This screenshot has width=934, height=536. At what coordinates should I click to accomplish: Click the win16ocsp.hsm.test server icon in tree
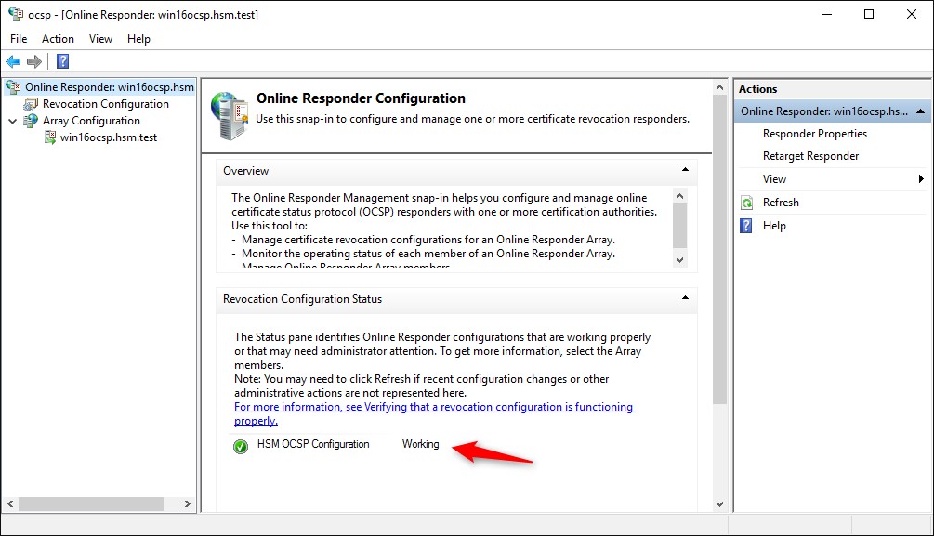[x=50, y=137]
